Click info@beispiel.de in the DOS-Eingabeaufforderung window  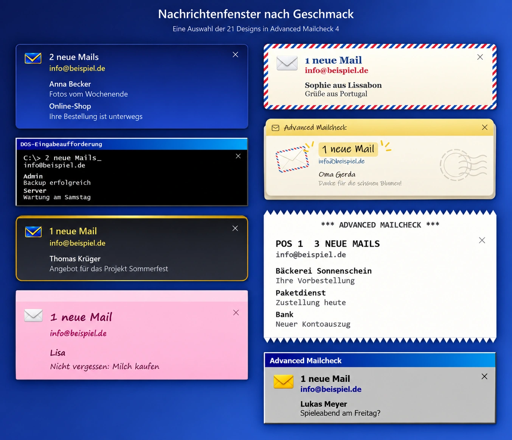tap(54, 165)
